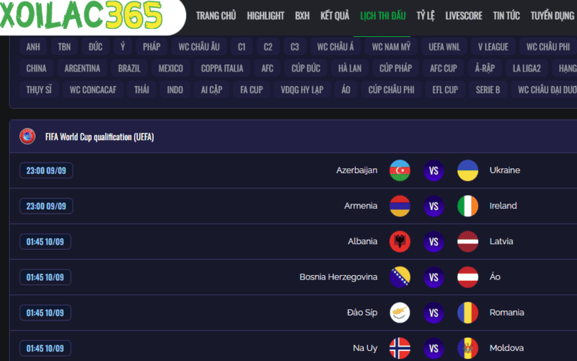Click the Albania eagle flag icon
This screenshot has height=361, width=577.
coord(400,242)
